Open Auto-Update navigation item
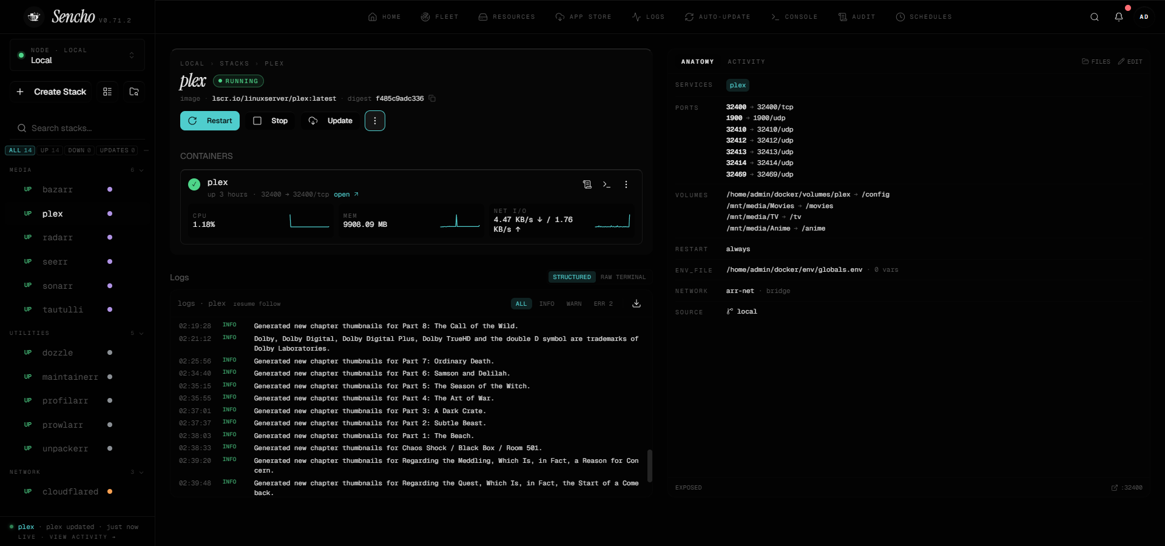This screenshot has height=546, width=1165. click(x=718, y=17)
